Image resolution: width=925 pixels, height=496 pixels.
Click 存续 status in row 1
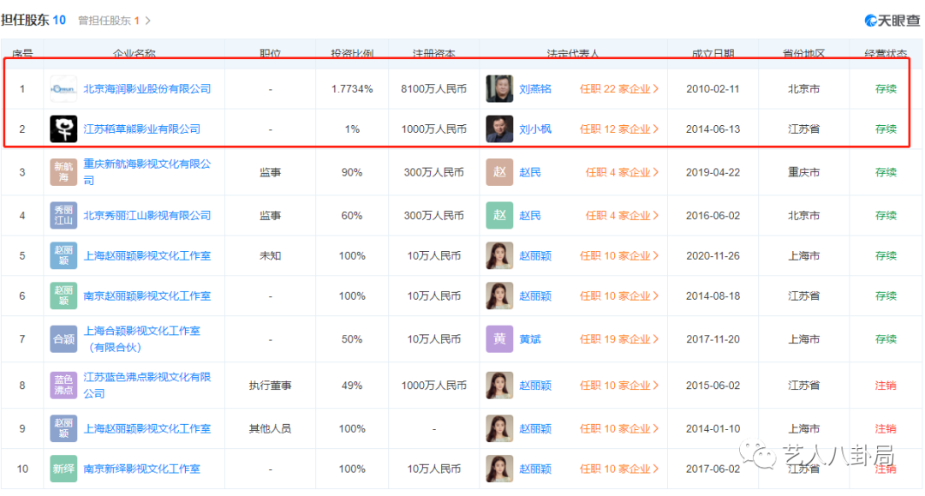[886, 89]
